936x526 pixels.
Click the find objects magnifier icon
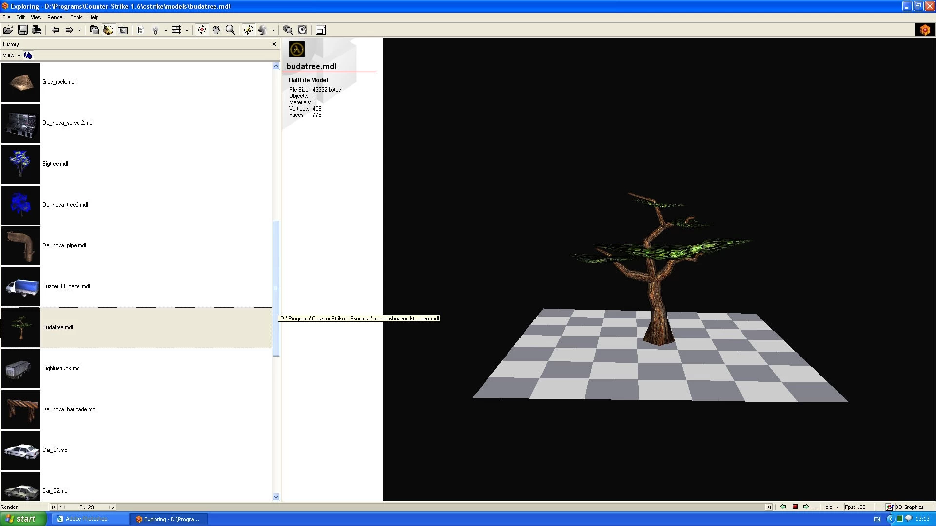click(288, 30)
